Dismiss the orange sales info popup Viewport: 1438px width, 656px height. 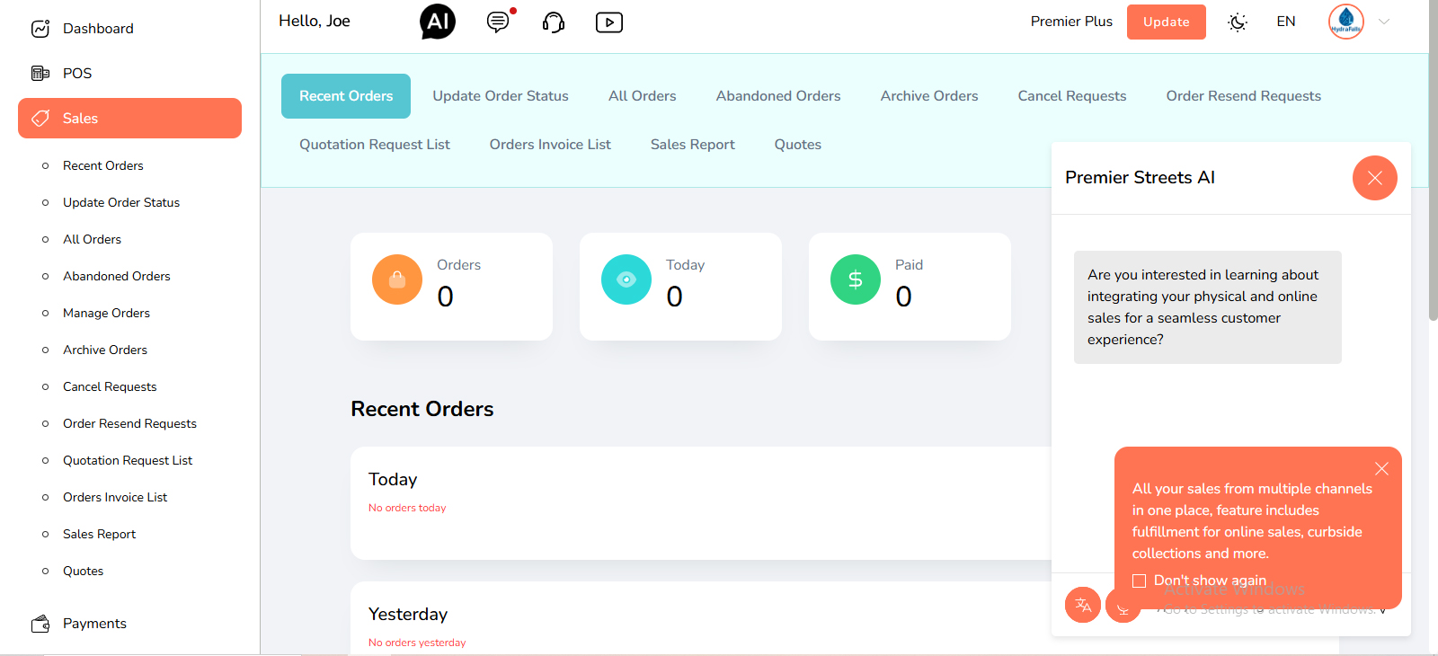(1381, 469)
